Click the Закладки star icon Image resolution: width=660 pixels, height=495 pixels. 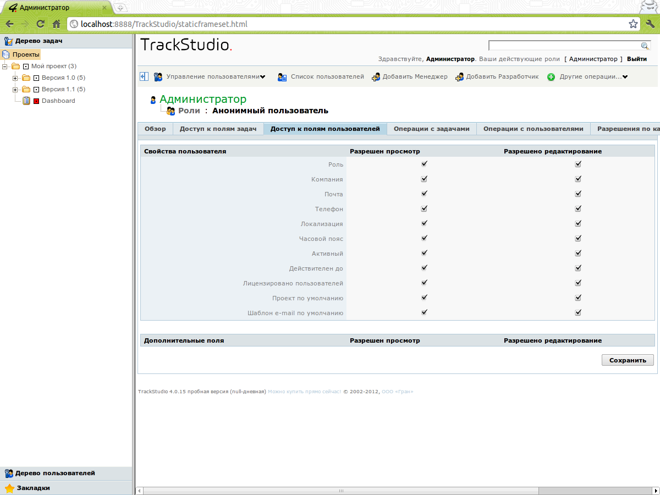pyautogui.click(x=9, y=488)
